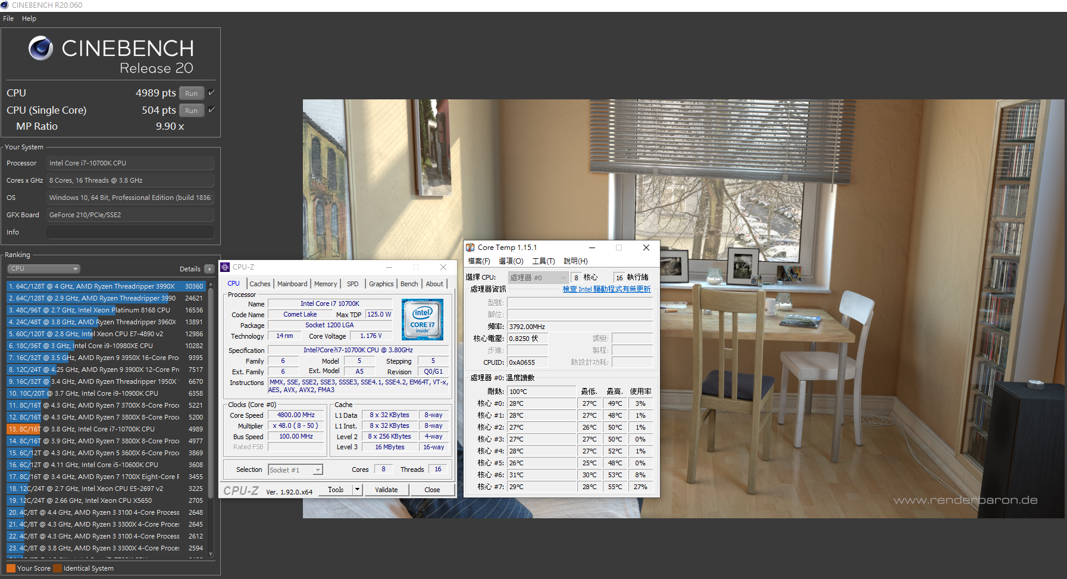Image resolution: width=1067 pixels, height=579 pixels.
Task: Switch to the About tab in CPU-Z
Action: [x=434, y=284]
